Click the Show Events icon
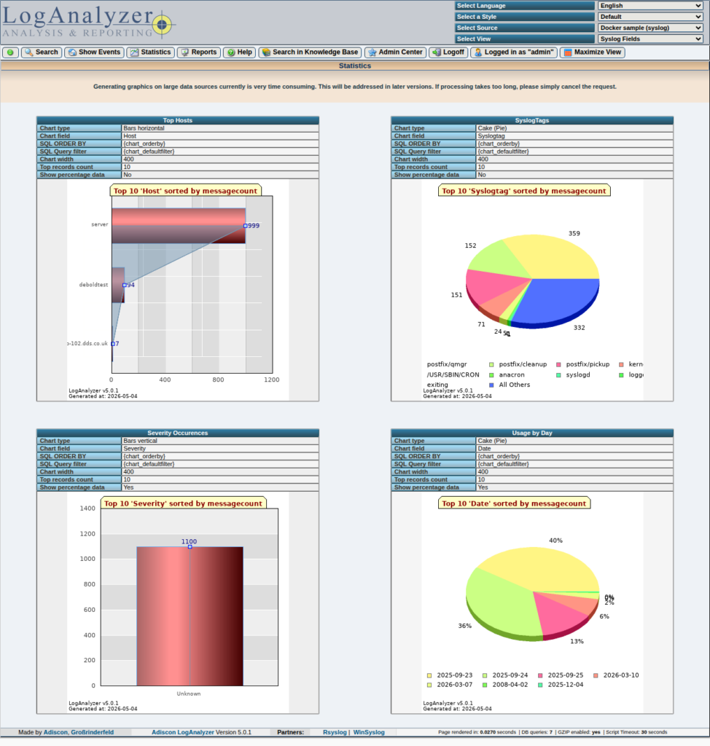This screenshot has height=746, width=710. point(72,52)
